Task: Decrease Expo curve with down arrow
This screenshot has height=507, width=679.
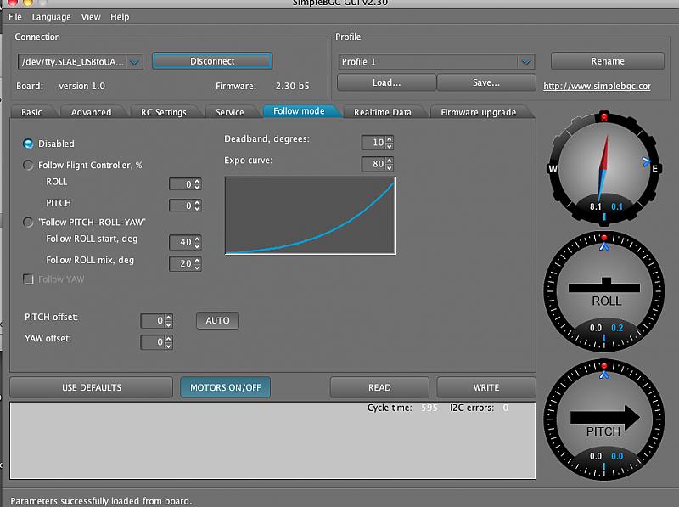Action: [x=390, y=166]
